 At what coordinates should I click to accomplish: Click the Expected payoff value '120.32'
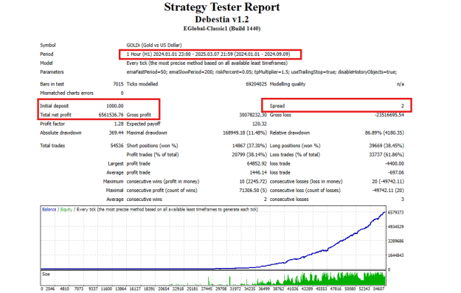click(260, 124)
